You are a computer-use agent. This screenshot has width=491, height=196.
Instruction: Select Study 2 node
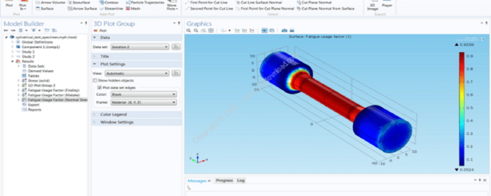tap(28, 57)
